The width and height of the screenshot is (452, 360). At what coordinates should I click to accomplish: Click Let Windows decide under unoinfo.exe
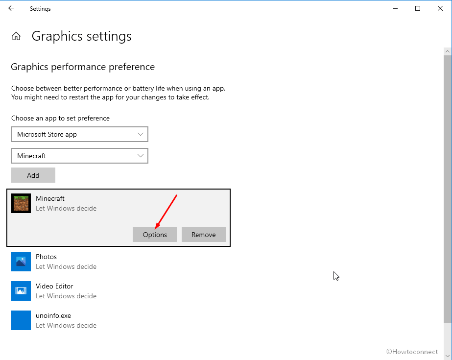[x=66, y=325]
